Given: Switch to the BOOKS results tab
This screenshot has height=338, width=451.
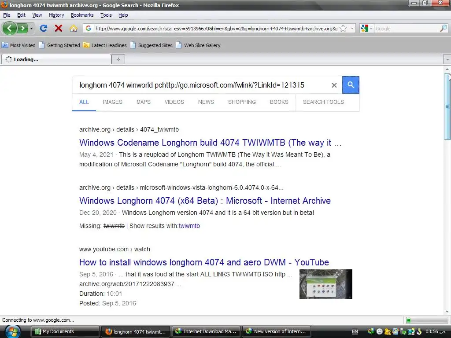Looking at the screenshot, I should pyautogui.click(x=279, y=102).
